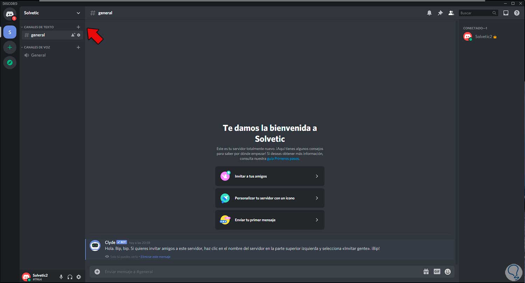Open the inbox
This screenshot has height=283, width=525.
pyautogui.click(x=506, y=13)
